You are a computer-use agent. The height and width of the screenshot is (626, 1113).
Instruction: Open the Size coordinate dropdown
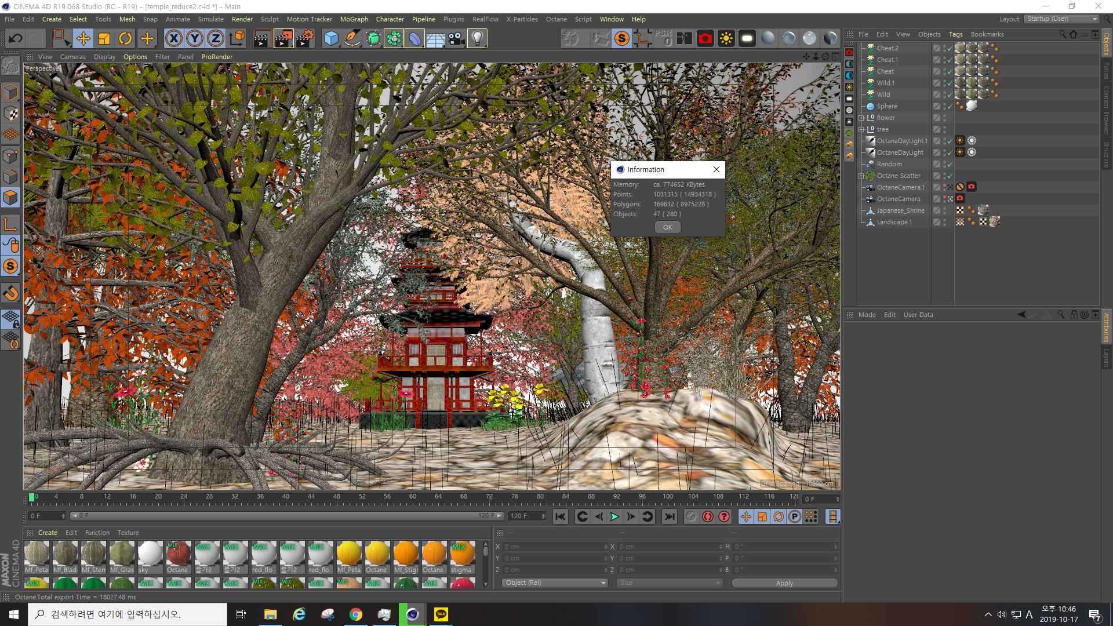[x=668, y=583]
